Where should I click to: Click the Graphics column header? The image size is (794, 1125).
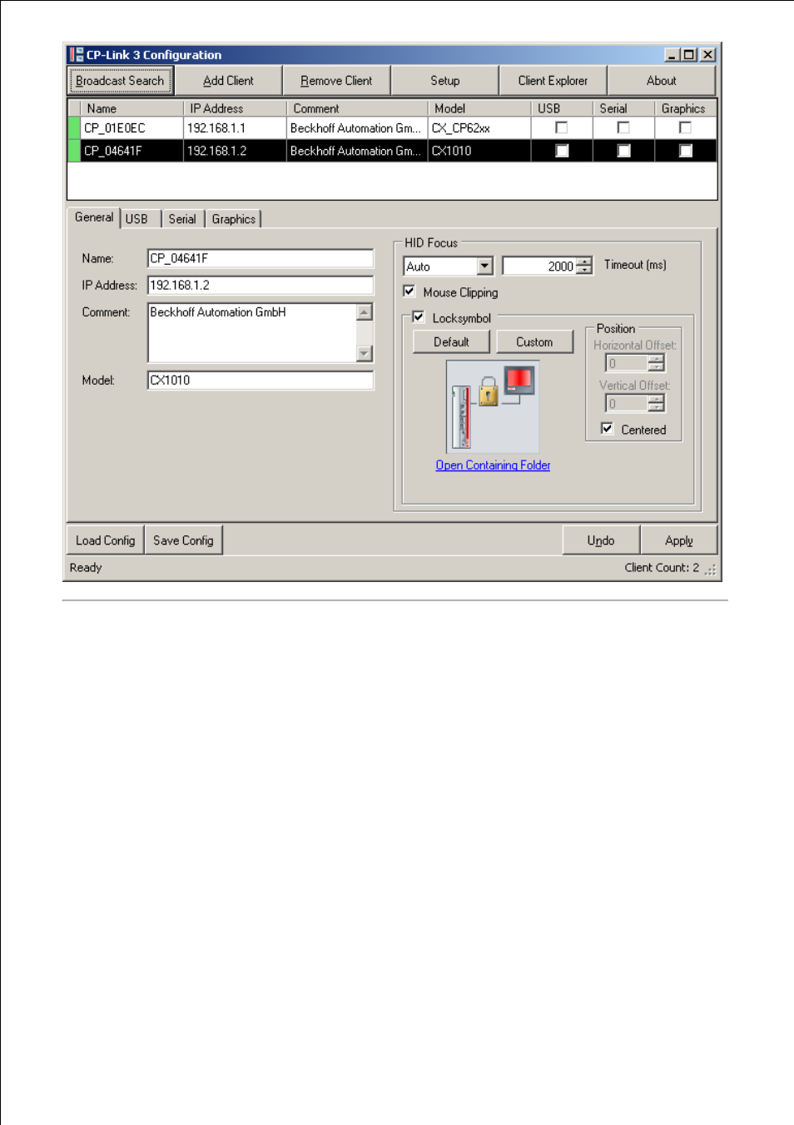pyautogui.click(x=686, y=108)
